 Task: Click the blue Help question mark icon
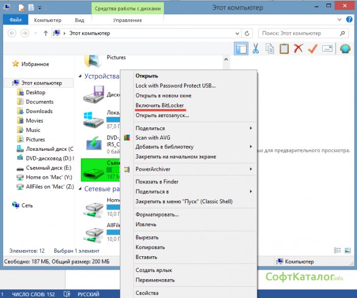coord(349,20)
